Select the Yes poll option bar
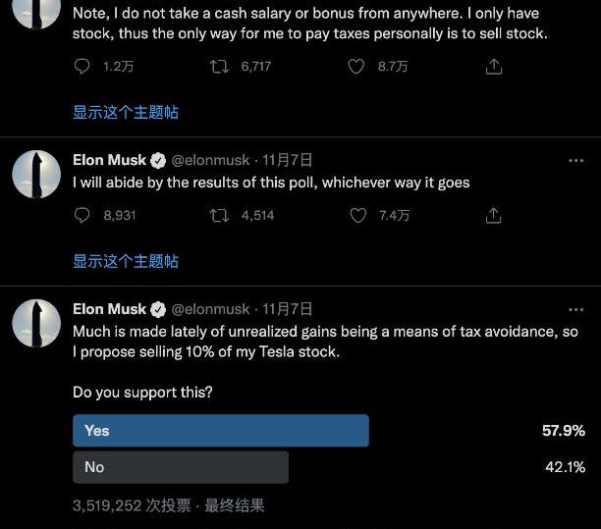 pos(221,431)
